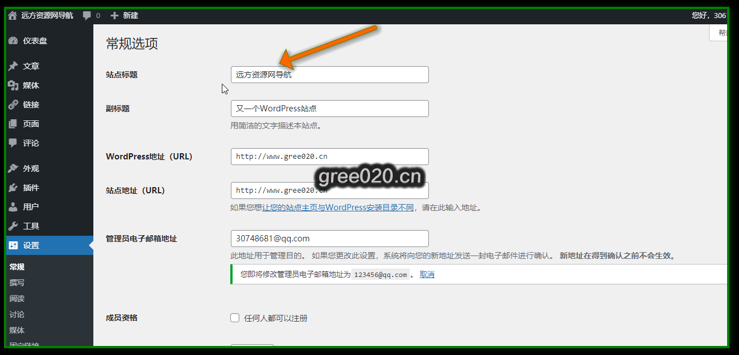Focus the 副标题 tagline text field
Screen dimensions: 739x355
[329, 109]
